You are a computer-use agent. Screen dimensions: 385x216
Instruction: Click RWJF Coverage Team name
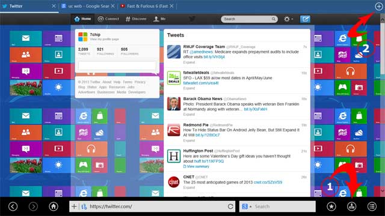point(204,47)
